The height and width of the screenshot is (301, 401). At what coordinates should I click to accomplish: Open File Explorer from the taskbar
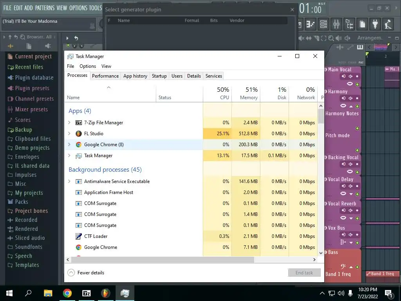tap(48, 293)
